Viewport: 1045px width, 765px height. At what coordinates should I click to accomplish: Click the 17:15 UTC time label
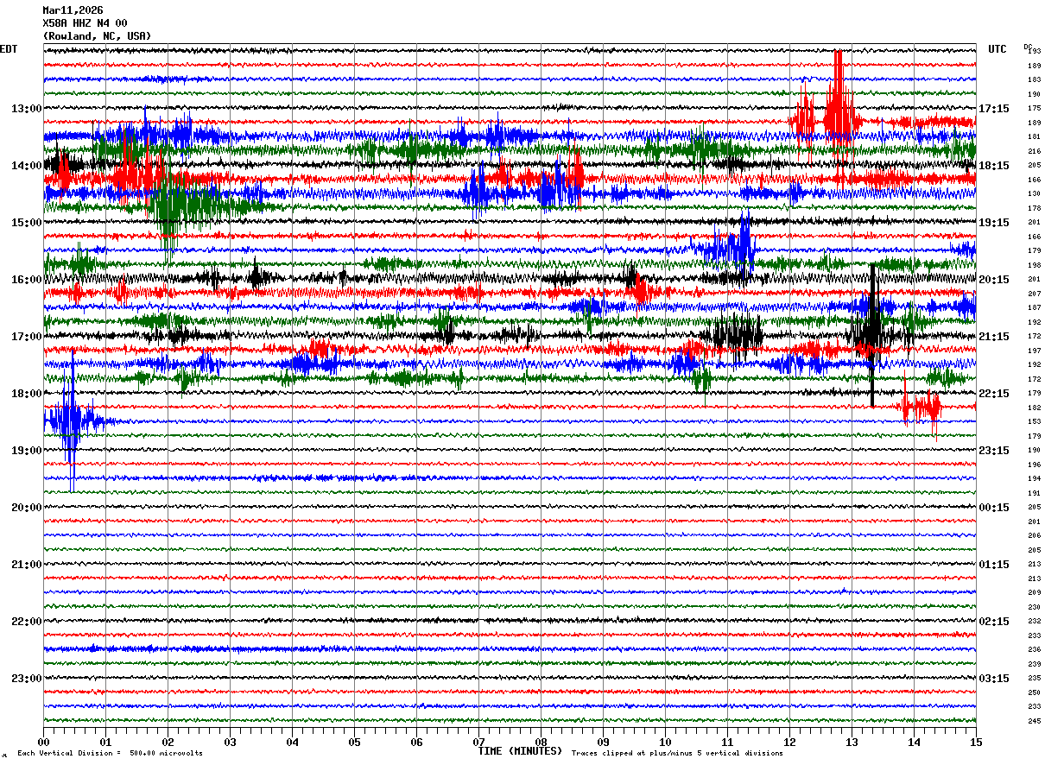click(994, 109)
